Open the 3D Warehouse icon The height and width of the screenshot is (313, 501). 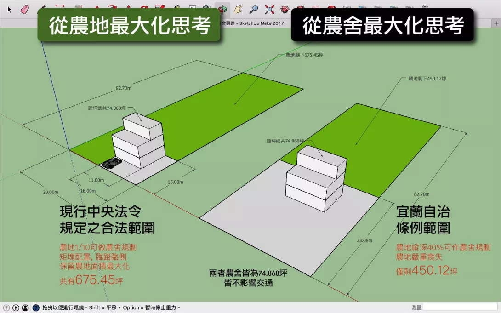[x=285, y=9]
